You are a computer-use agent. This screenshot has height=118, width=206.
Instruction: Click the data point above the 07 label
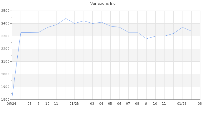[x=128, y=32]
